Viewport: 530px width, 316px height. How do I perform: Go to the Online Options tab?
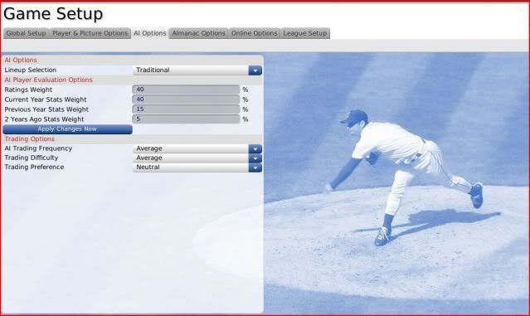click(254, 33)
